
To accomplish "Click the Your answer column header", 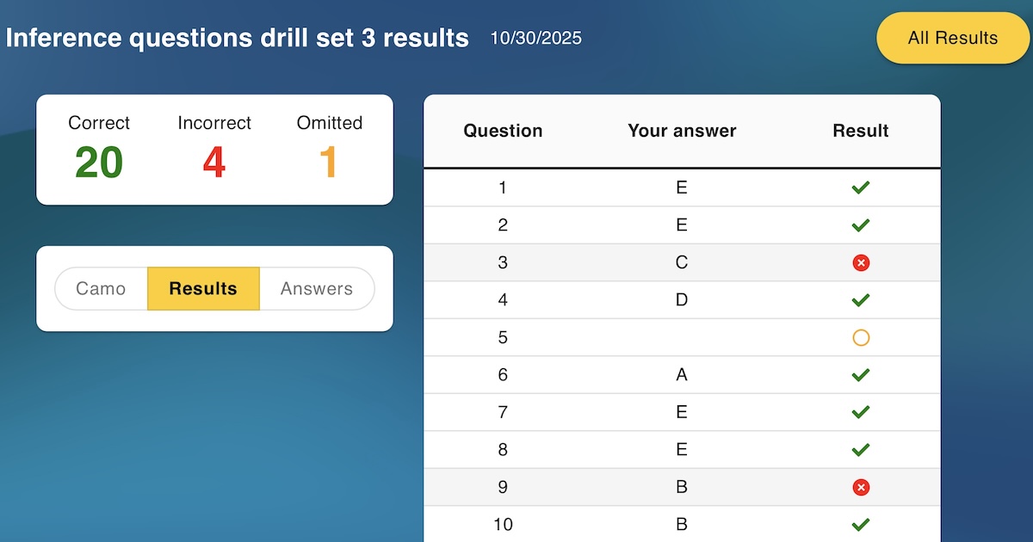I will [x=682, y=131].
